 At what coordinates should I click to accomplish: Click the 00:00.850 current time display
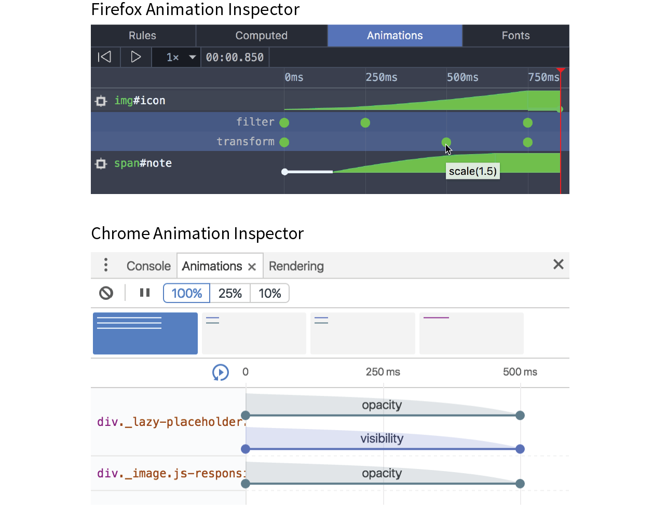click(x=235, y=58)
